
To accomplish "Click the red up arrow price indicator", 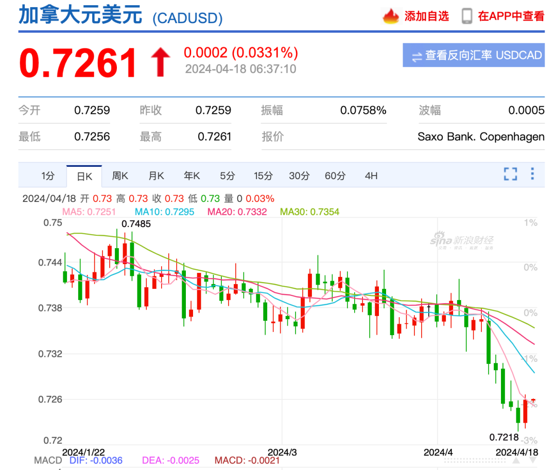I will click(161, 62).
